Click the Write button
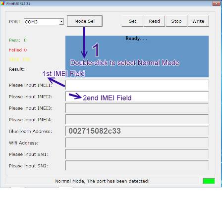The width and height of the screenshot is (223, 198). pyautogui.click(x=198, y=21)
